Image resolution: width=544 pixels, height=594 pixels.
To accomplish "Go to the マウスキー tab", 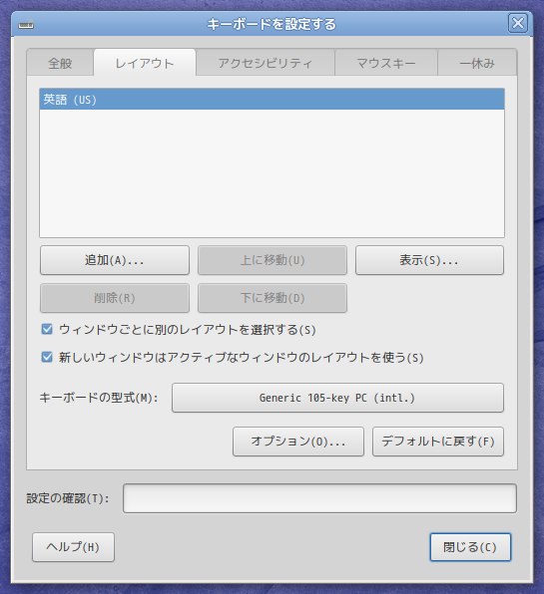I will coord(386,63).
